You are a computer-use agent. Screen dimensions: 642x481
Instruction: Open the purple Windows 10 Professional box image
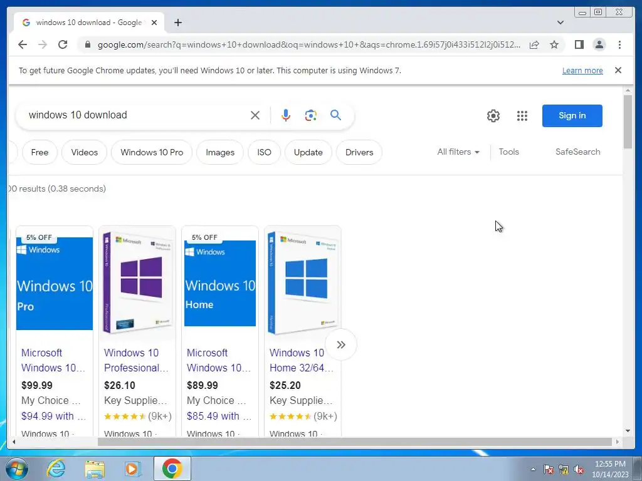coord(137,282)
